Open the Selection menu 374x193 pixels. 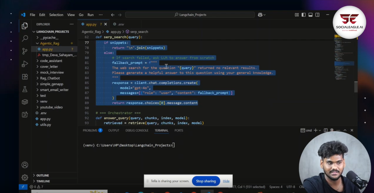click(56, 15)
